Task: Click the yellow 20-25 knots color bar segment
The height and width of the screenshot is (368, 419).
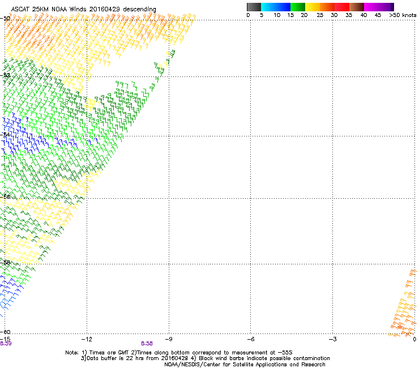Action: (313, 7)
